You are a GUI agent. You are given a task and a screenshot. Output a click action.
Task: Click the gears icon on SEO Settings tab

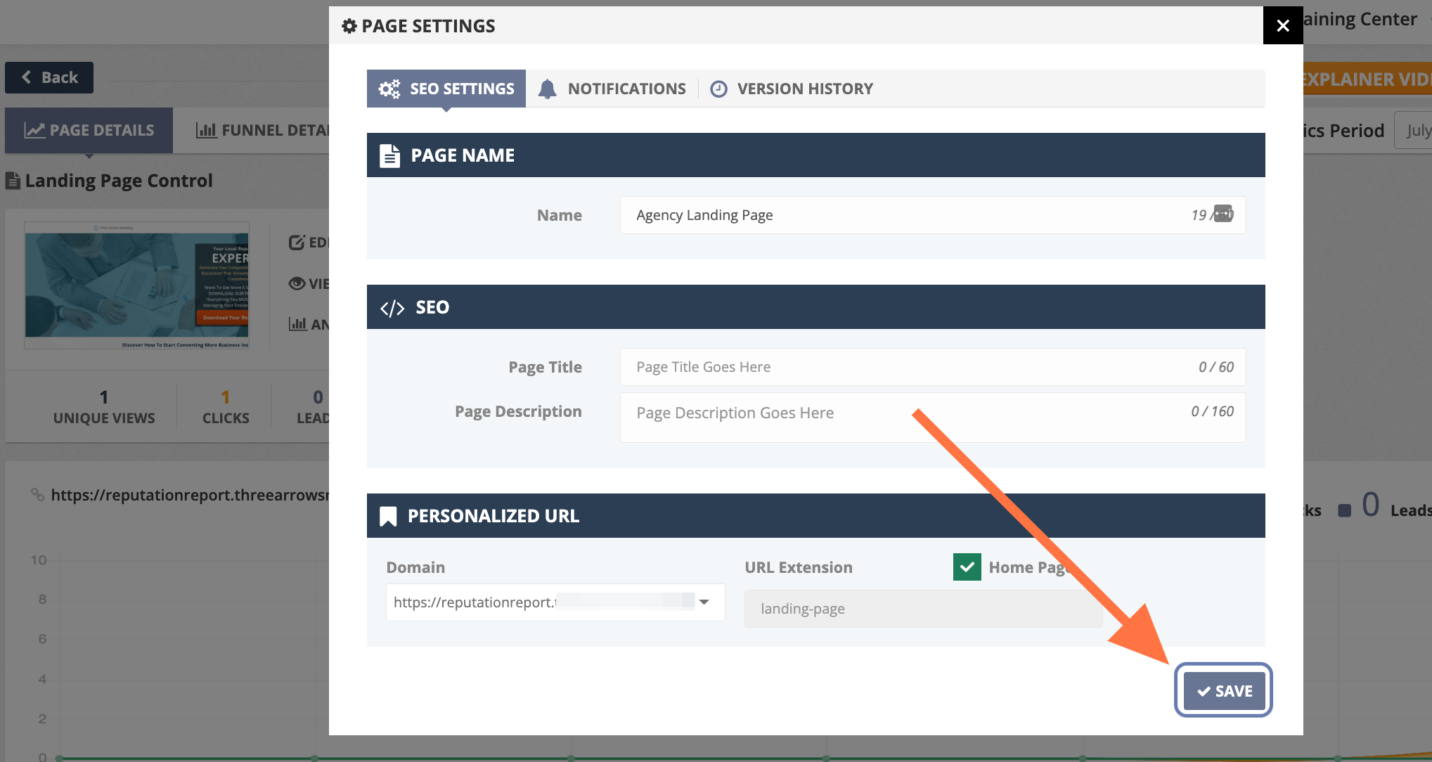[389, 89]
